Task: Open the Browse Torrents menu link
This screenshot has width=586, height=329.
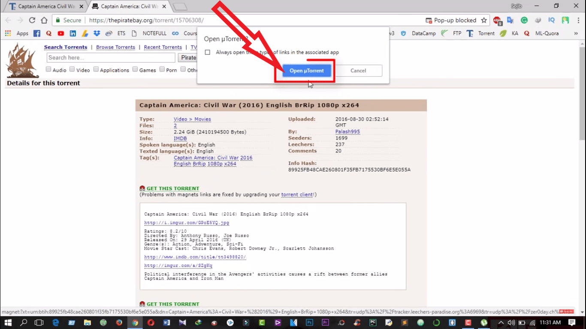Action: tap(115, 47)
